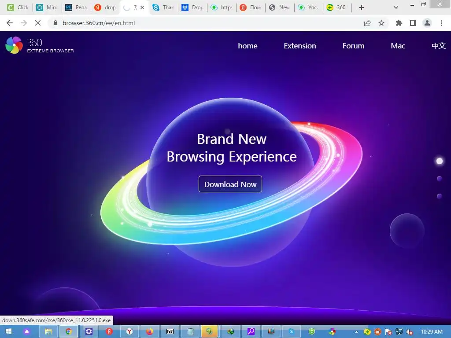The width and height of the screenshot is (451, 338).
Task: Open the Extension navigation link
Action: (299, 46)
